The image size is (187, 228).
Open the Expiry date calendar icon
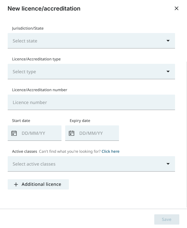point(71,133)
